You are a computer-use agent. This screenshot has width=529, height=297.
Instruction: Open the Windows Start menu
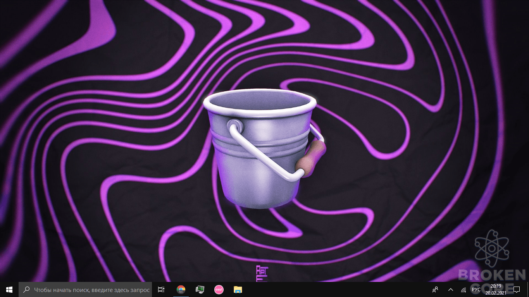(9, 289)
